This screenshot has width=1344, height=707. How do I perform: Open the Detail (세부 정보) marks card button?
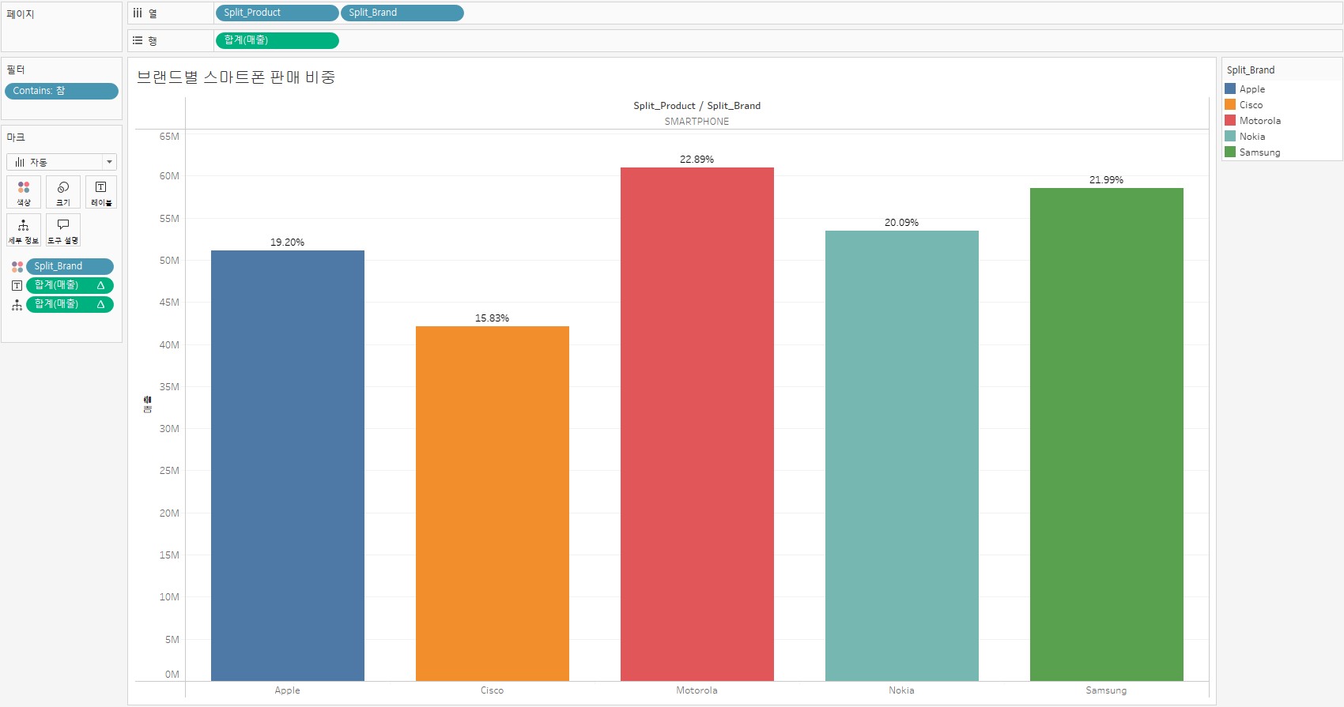coord(24,230)
